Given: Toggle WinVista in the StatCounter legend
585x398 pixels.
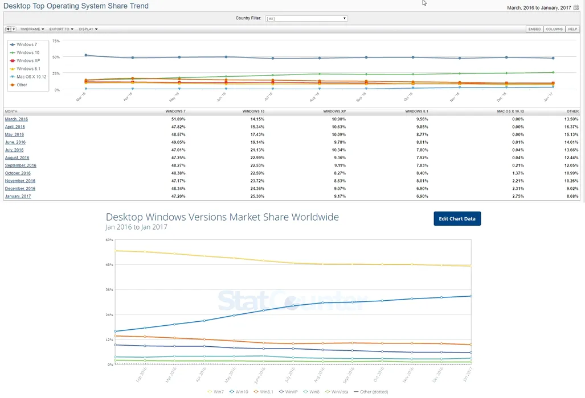Looking at the screenshot, I should pos(337,392).
